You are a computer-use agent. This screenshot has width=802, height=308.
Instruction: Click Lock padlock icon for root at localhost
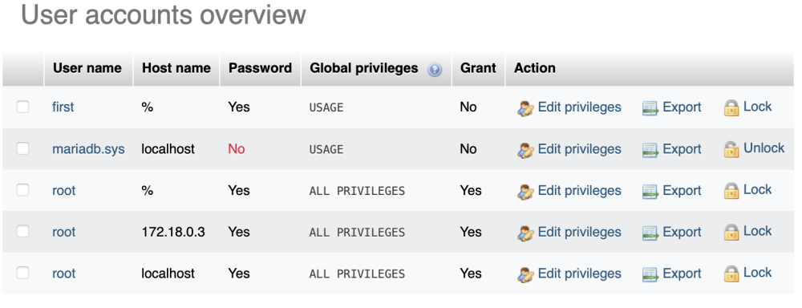(x=731, y=274)
